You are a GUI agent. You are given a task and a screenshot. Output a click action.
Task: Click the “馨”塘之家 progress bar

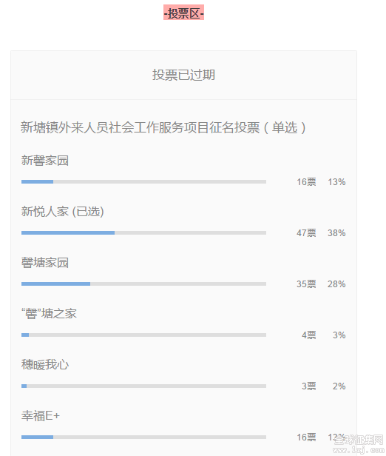[143, 335]
